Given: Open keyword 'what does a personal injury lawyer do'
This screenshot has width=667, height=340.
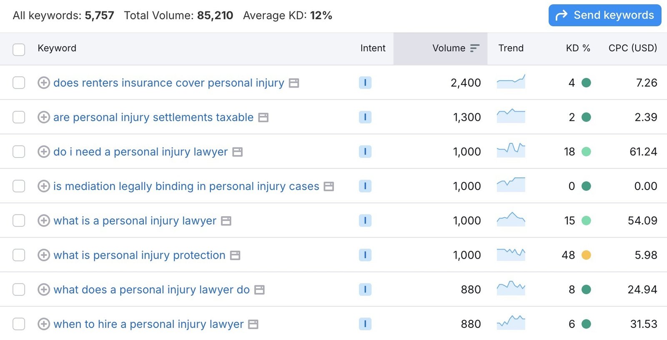Looking at the screenshot, I should pyautogui.click(x=152, y=290).
